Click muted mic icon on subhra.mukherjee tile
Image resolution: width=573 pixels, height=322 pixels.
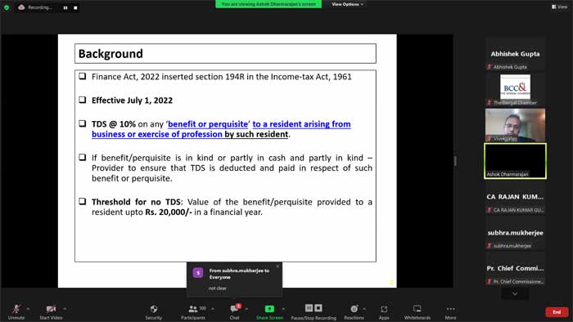[489, 246]
